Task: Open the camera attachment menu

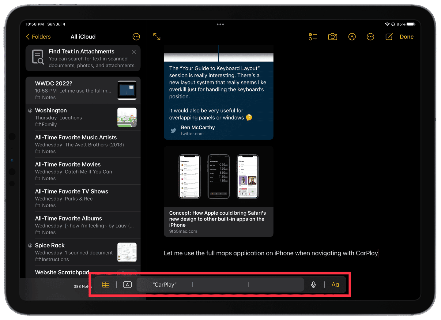Action: click(332, 37)
